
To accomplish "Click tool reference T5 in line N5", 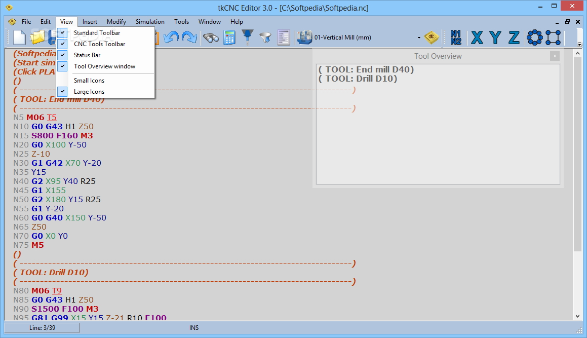I will point(52,117).
